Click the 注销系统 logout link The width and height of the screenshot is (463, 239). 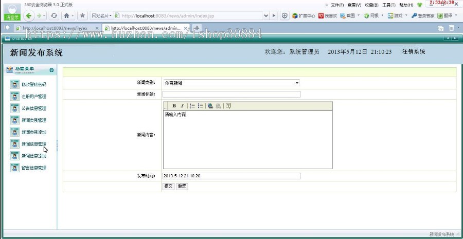tap(414, 52)
